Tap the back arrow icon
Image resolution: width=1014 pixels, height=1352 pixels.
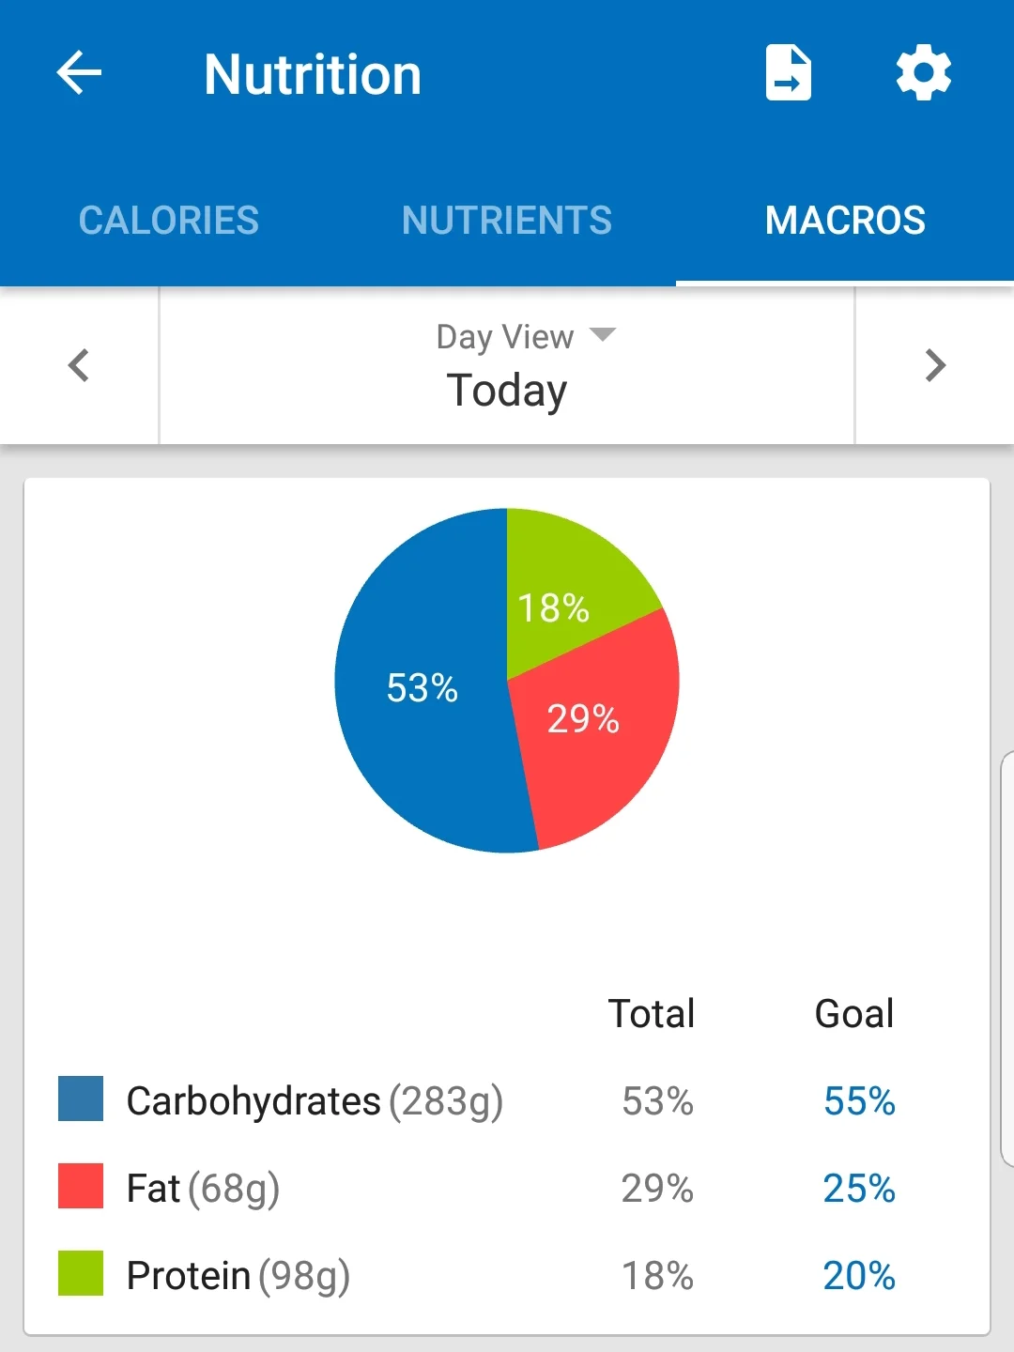79,73
